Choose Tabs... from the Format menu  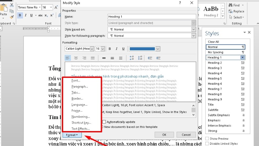[x=76, y=92]
